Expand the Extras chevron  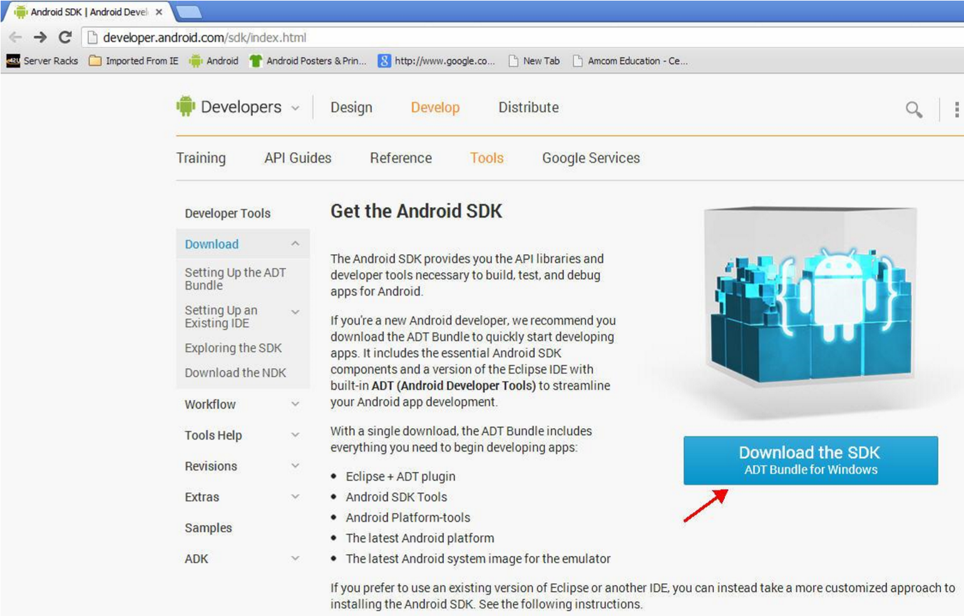(295, 496)
